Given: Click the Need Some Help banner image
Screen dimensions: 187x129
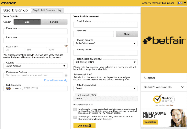Looking at the screenshot, I should [x=164, y=118].
